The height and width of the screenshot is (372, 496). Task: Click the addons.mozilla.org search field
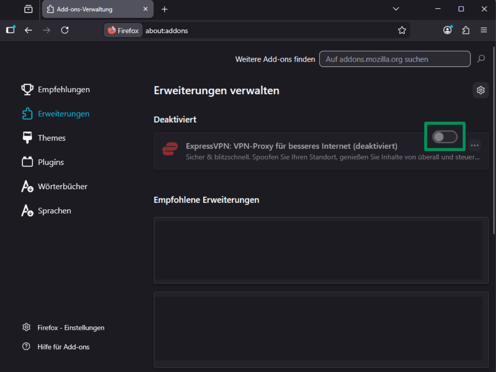pyautogui.click(x=395, y=59)
